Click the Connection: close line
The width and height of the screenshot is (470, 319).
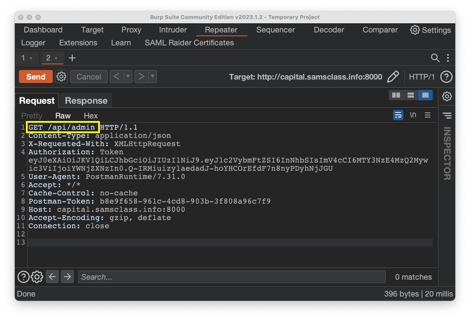click(x=69, y=226)
